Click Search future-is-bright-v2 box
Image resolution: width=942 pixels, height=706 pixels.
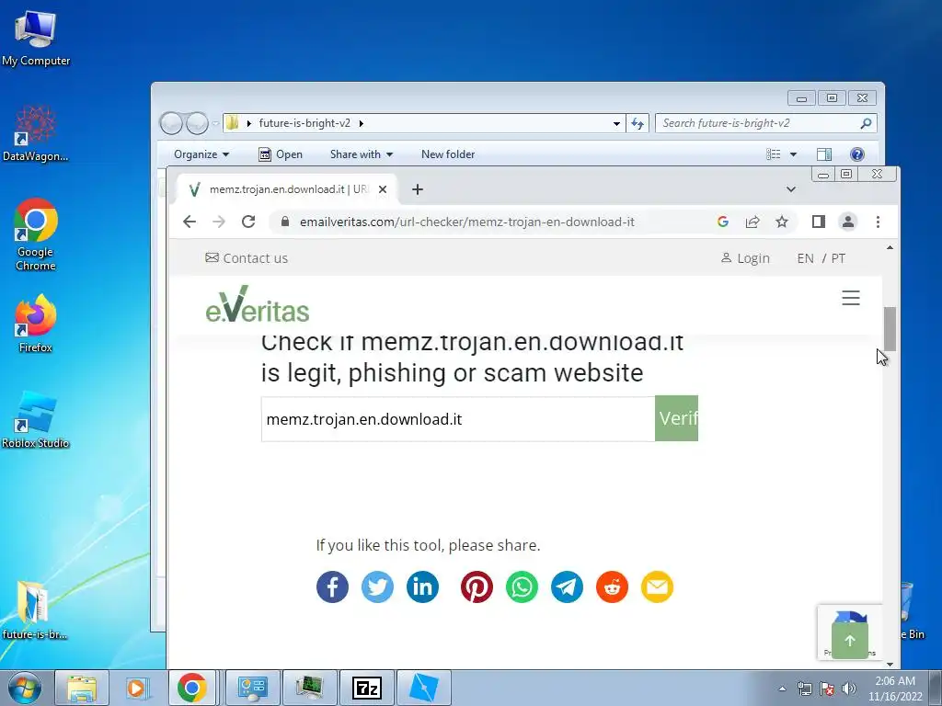(x=766, y=123)
